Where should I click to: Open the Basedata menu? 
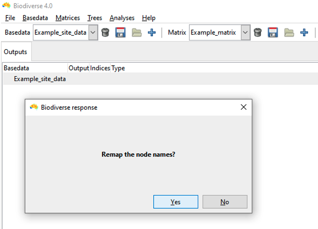(35, 18)
